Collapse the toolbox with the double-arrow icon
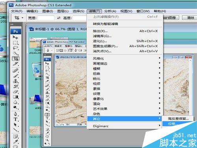Screen dimensions: 197x148 (x=12, y=24)
